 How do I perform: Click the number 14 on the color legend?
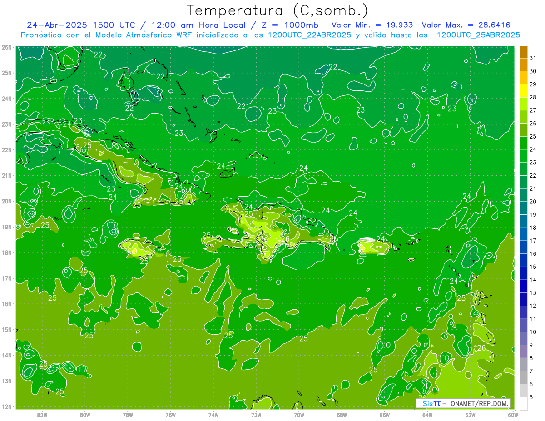(x=533, y=280)
